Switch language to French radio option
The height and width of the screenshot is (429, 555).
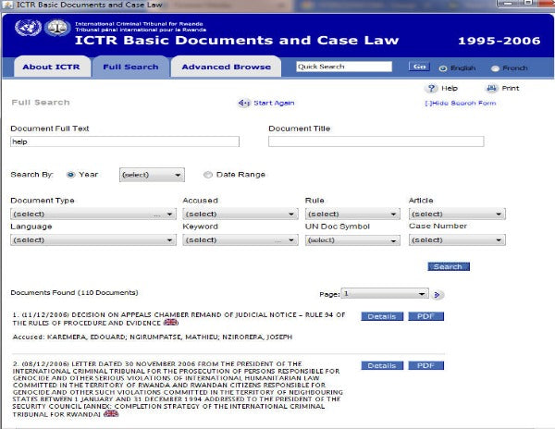click(x=495, y=67)
